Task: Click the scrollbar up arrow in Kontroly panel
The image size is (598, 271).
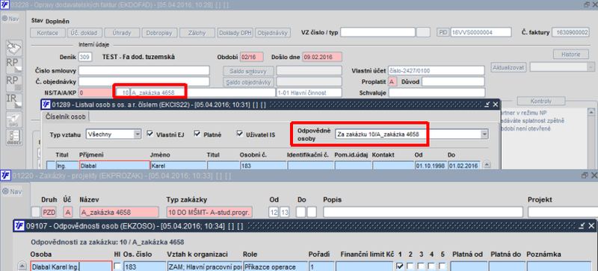Action: tap(591, 112)
